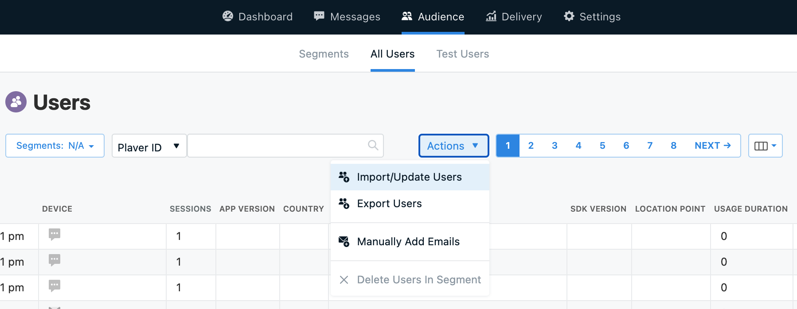Click the purple Users heading icon
The height and width of the screenshot is (309, 797).
tap(16, 102)
